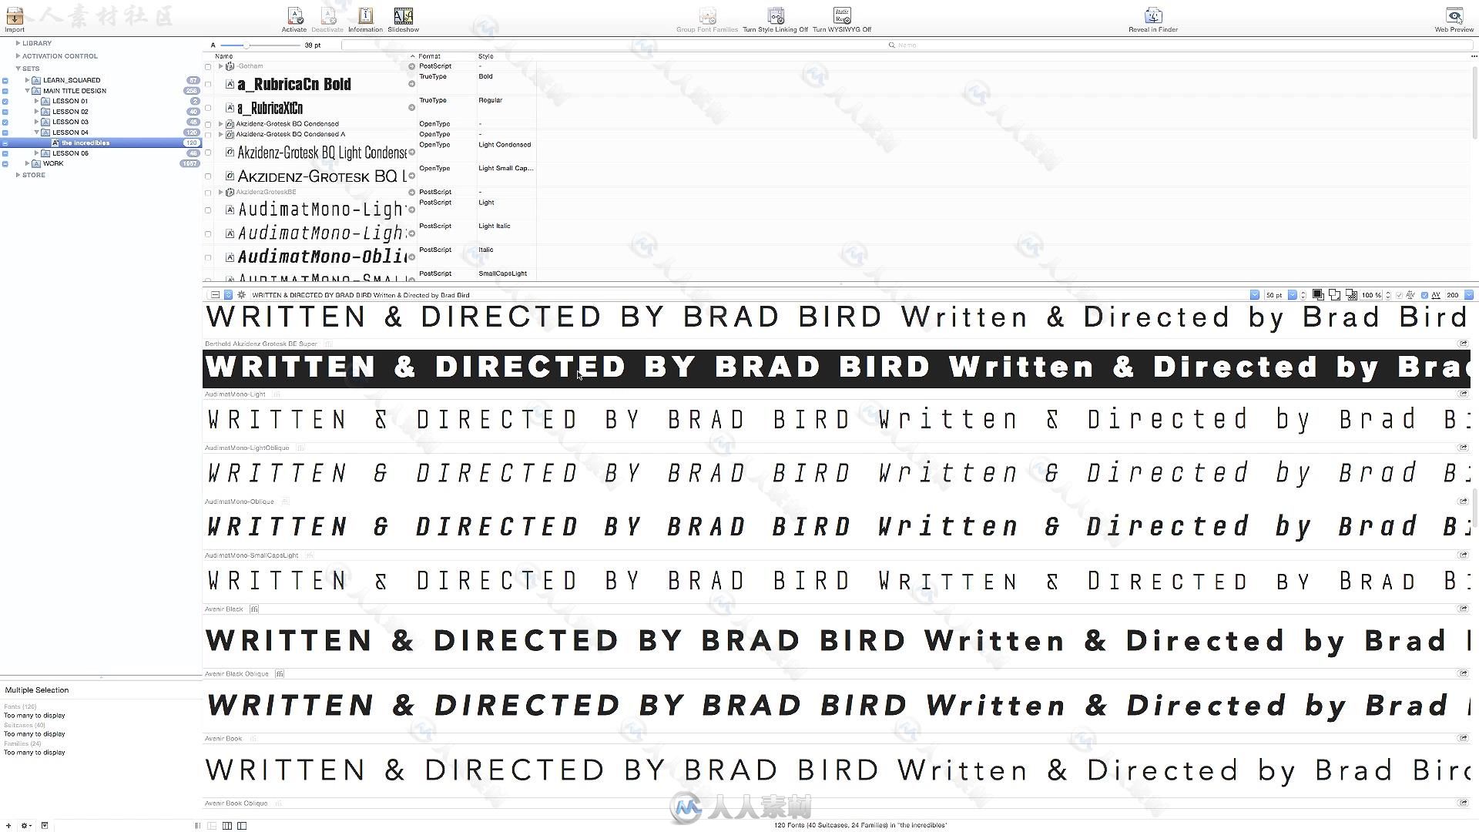This screenshot has height=832, width=1479.
Task: Click the arrow beside a_RubricaCn Bold
Action: (x=411, y=84)
